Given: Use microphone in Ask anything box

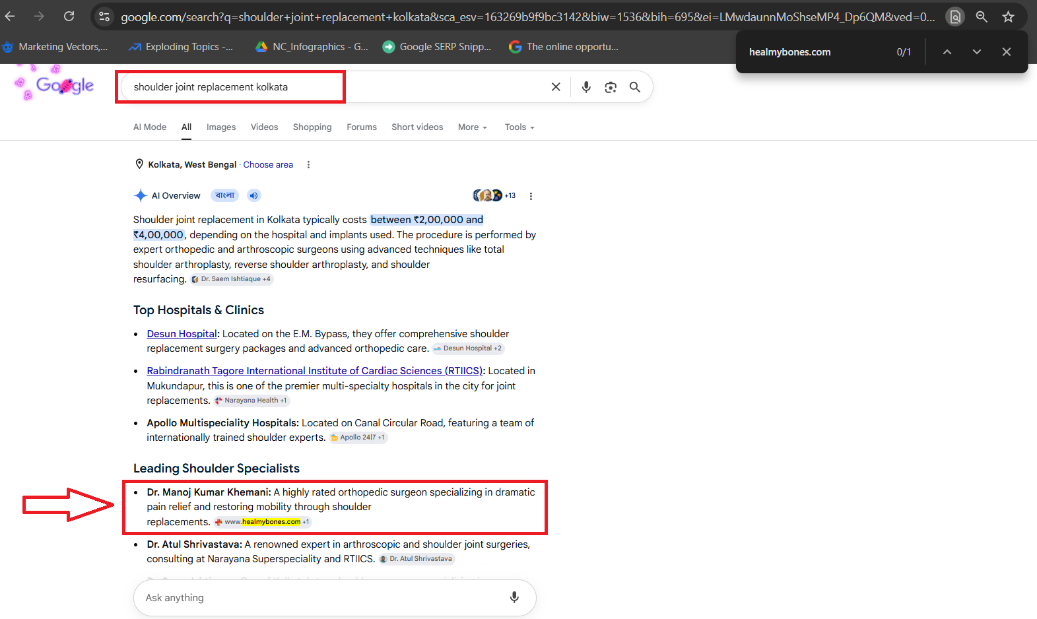Looking at the screenshot, I should point(514,597).
